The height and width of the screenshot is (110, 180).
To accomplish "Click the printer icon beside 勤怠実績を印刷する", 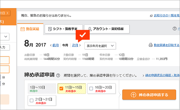I will pos(150,45).
